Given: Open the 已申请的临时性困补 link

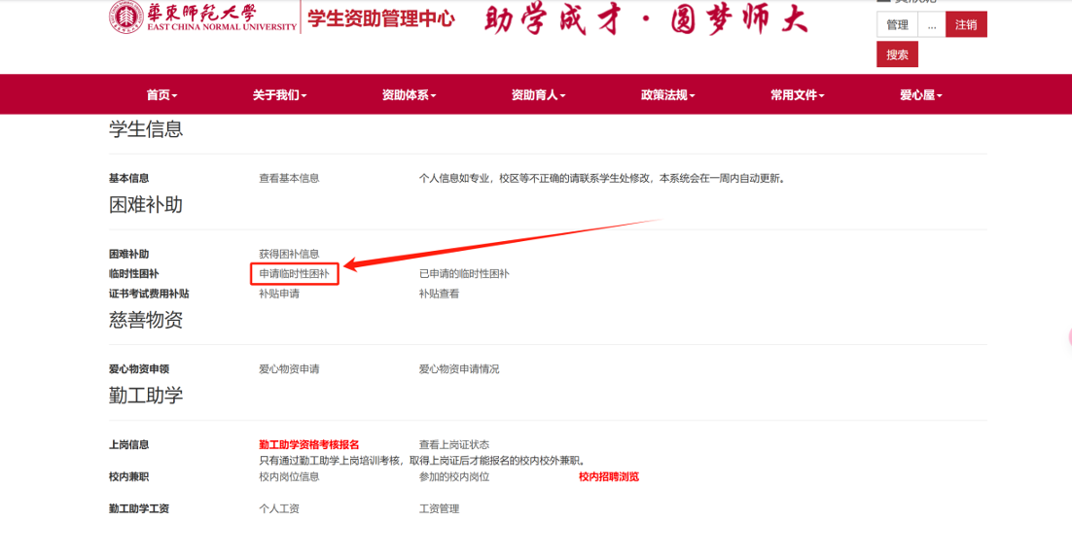Looking at the screenshot, I should (464, 274).
